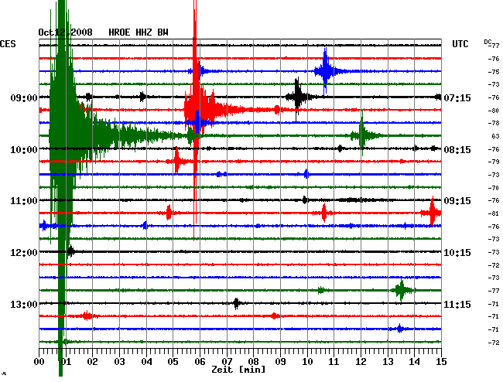
Task: Click the DC value -75
Action: (x=494, y=72)
